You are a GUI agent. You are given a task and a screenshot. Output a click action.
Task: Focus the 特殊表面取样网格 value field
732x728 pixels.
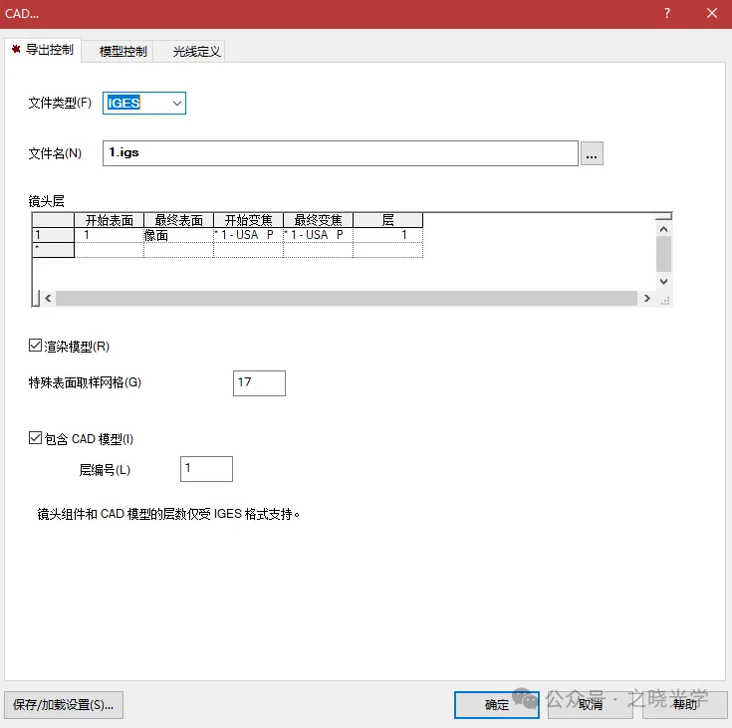259,382
